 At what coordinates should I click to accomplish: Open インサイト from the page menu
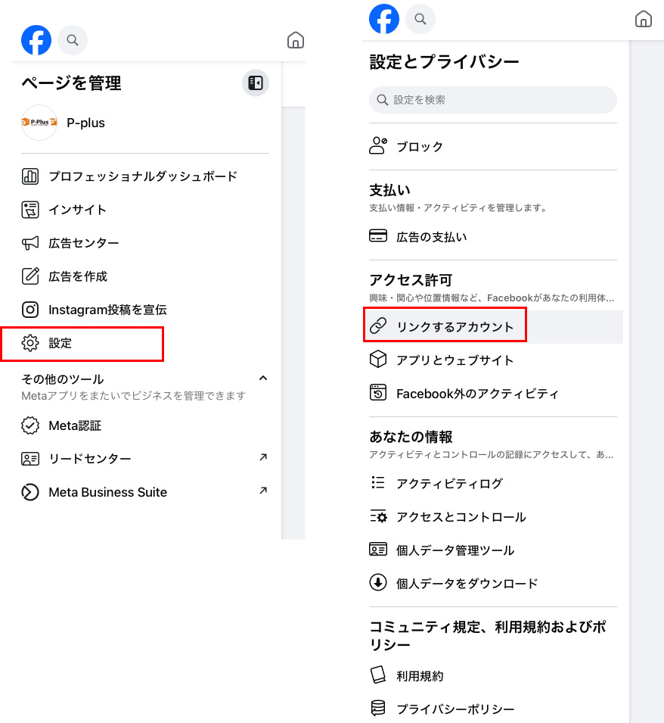click(77, 210)
